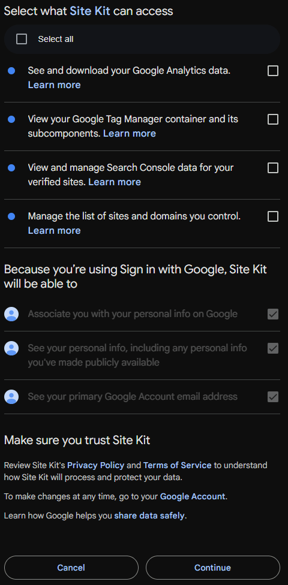Click the Continue button
The image size is (288, 585).
click(213, 568)
